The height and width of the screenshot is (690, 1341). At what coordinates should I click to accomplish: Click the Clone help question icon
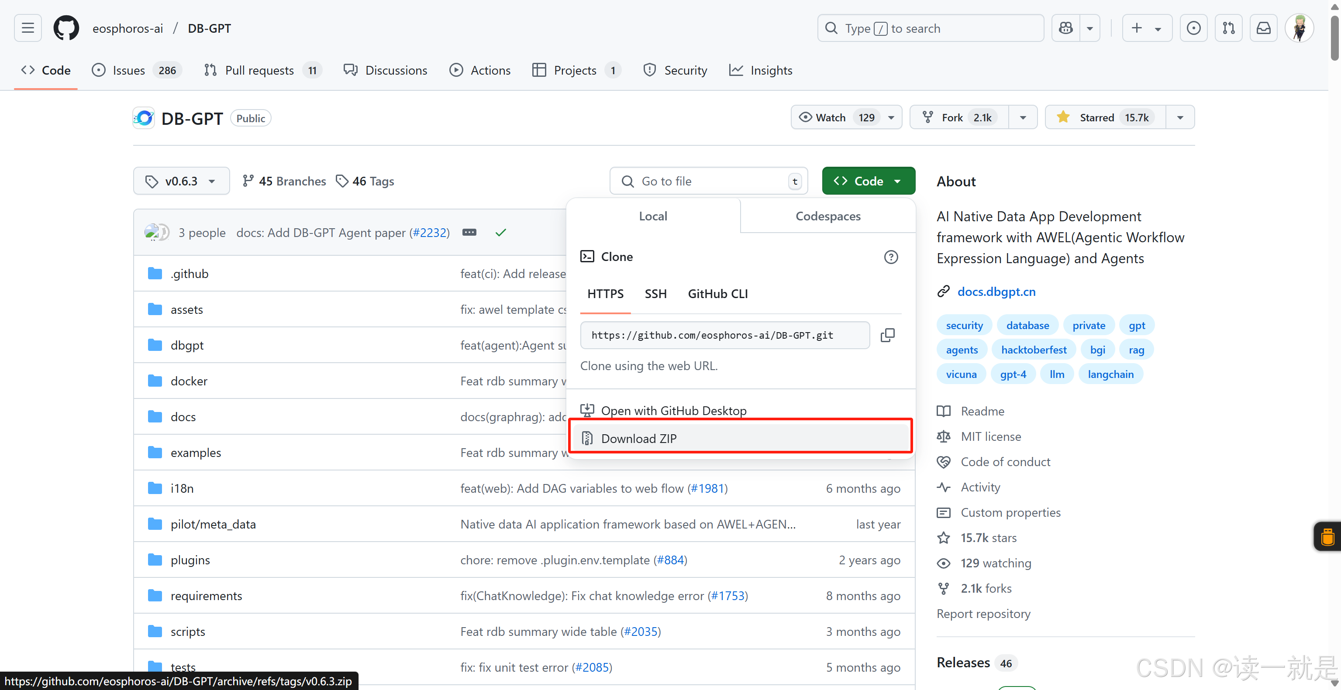click(x=891, y=257)
